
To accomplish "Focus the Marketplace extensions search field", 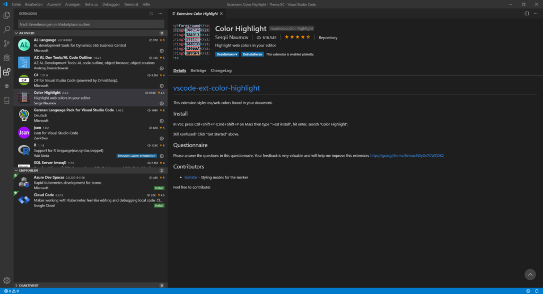I will 91,24.
